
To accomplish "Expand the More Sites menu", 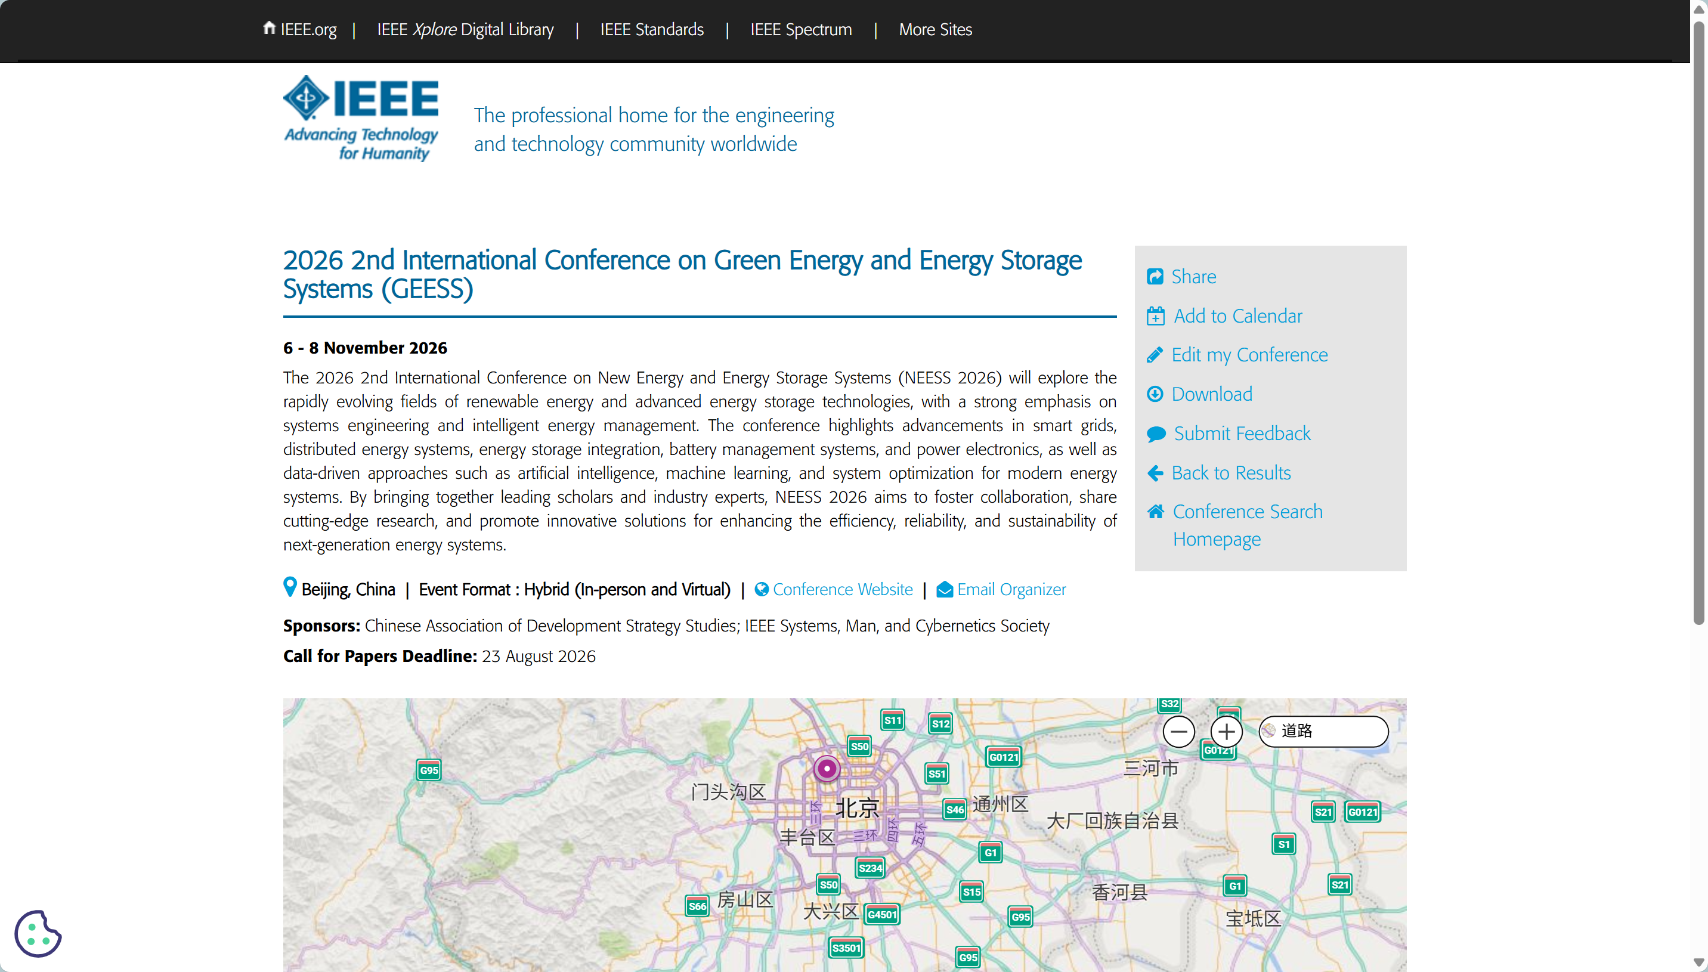I will pyautogui.click(x=935, y=29).
